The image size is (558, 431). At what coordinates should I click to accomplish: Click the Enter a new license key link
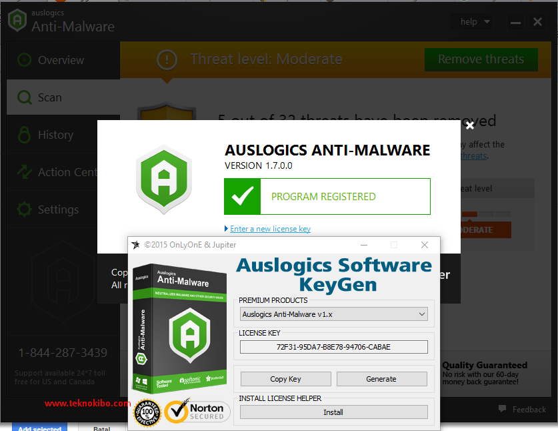tap(270, 229)
